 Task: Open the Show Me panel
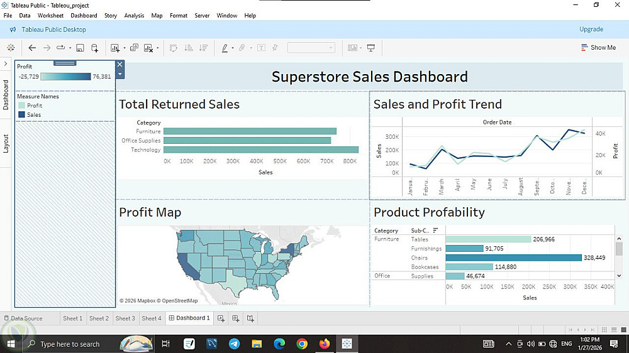coord(598,47)
